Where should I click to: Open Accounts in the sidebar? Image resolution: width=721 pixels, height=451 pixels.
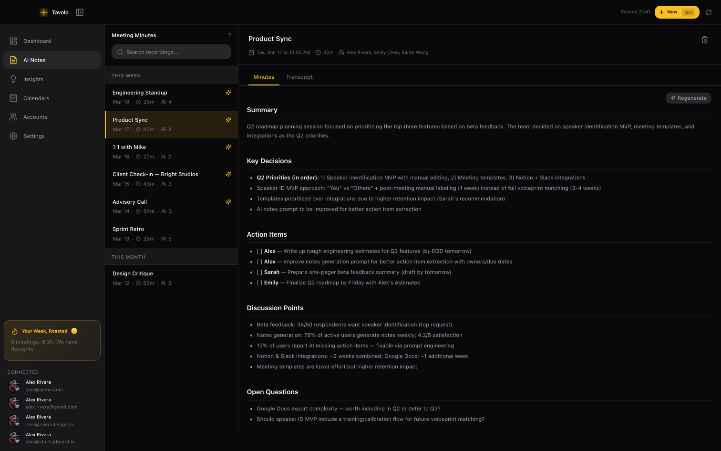click(x=35, y=117)
